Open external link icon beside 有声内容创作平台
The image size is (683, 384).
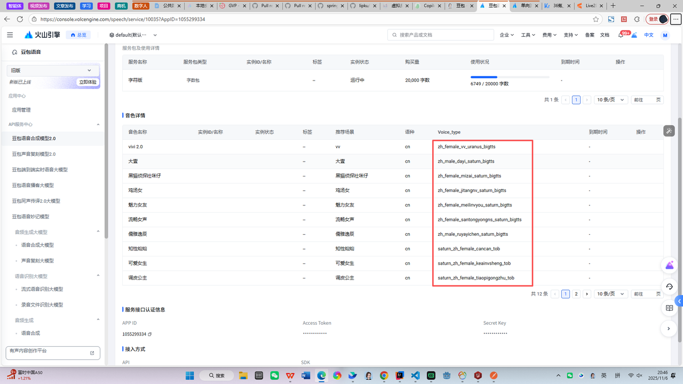coord(92,353)
